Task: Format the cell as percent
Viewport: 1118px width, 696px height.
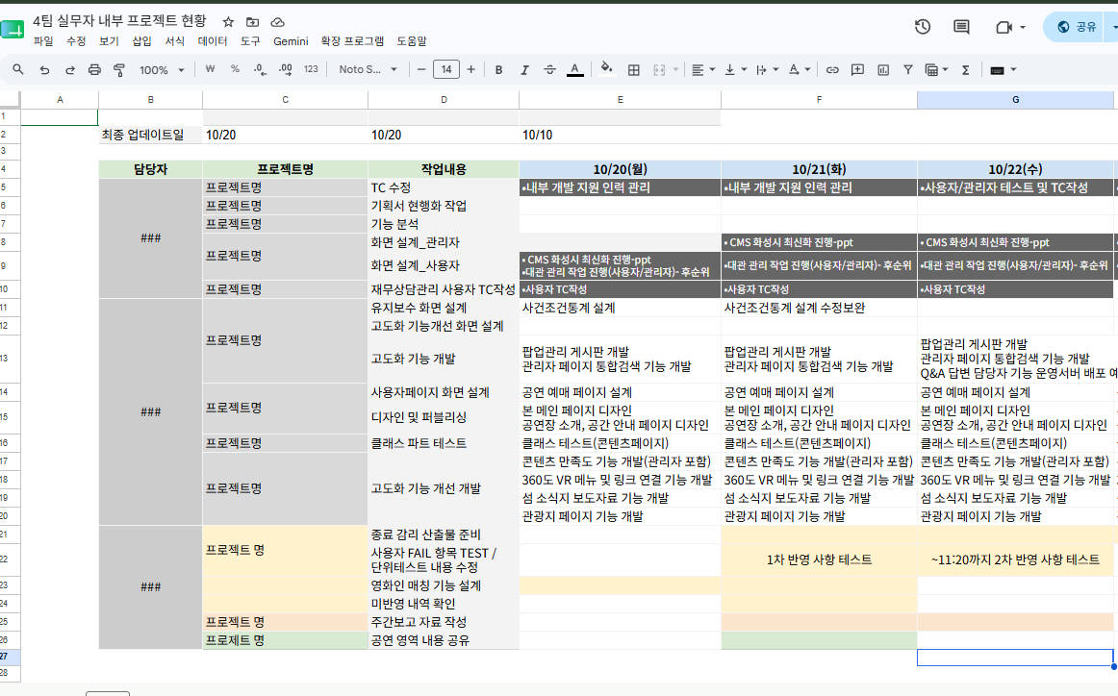Action: click(235, 70)
